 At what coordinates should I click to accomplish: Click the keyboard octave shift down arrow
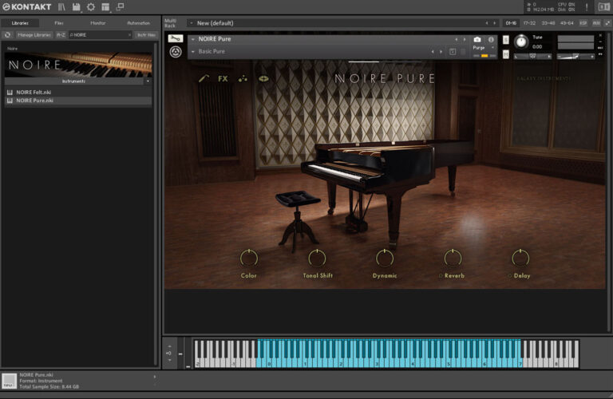pos(169,360)
